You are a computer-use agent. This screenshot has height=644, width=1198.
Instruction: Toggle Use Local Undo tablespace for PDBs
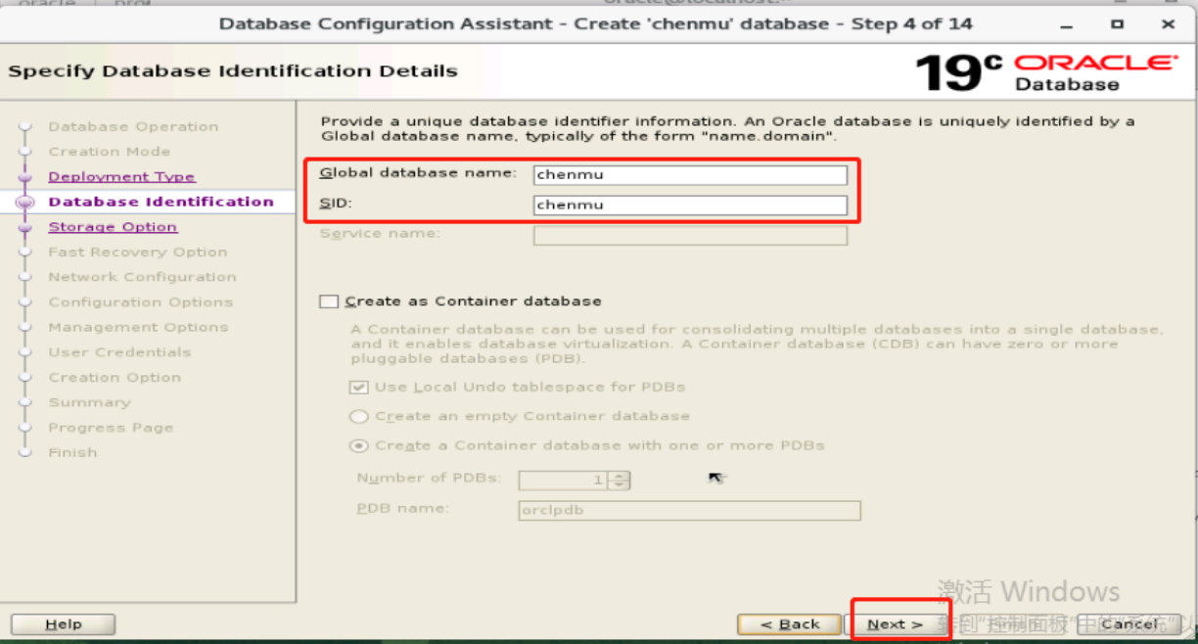point(359,387)
